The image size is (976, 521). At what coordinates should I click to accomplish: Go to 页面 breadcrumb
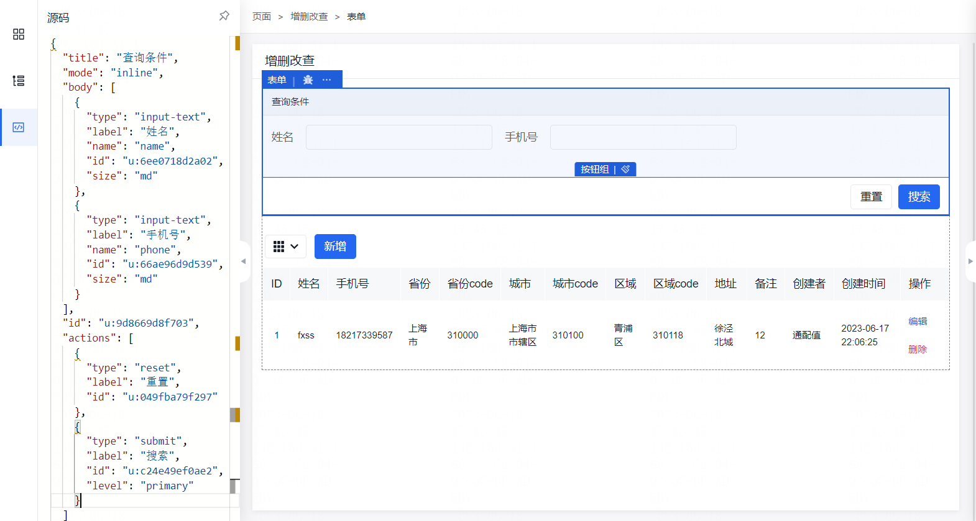pos(262,17)
